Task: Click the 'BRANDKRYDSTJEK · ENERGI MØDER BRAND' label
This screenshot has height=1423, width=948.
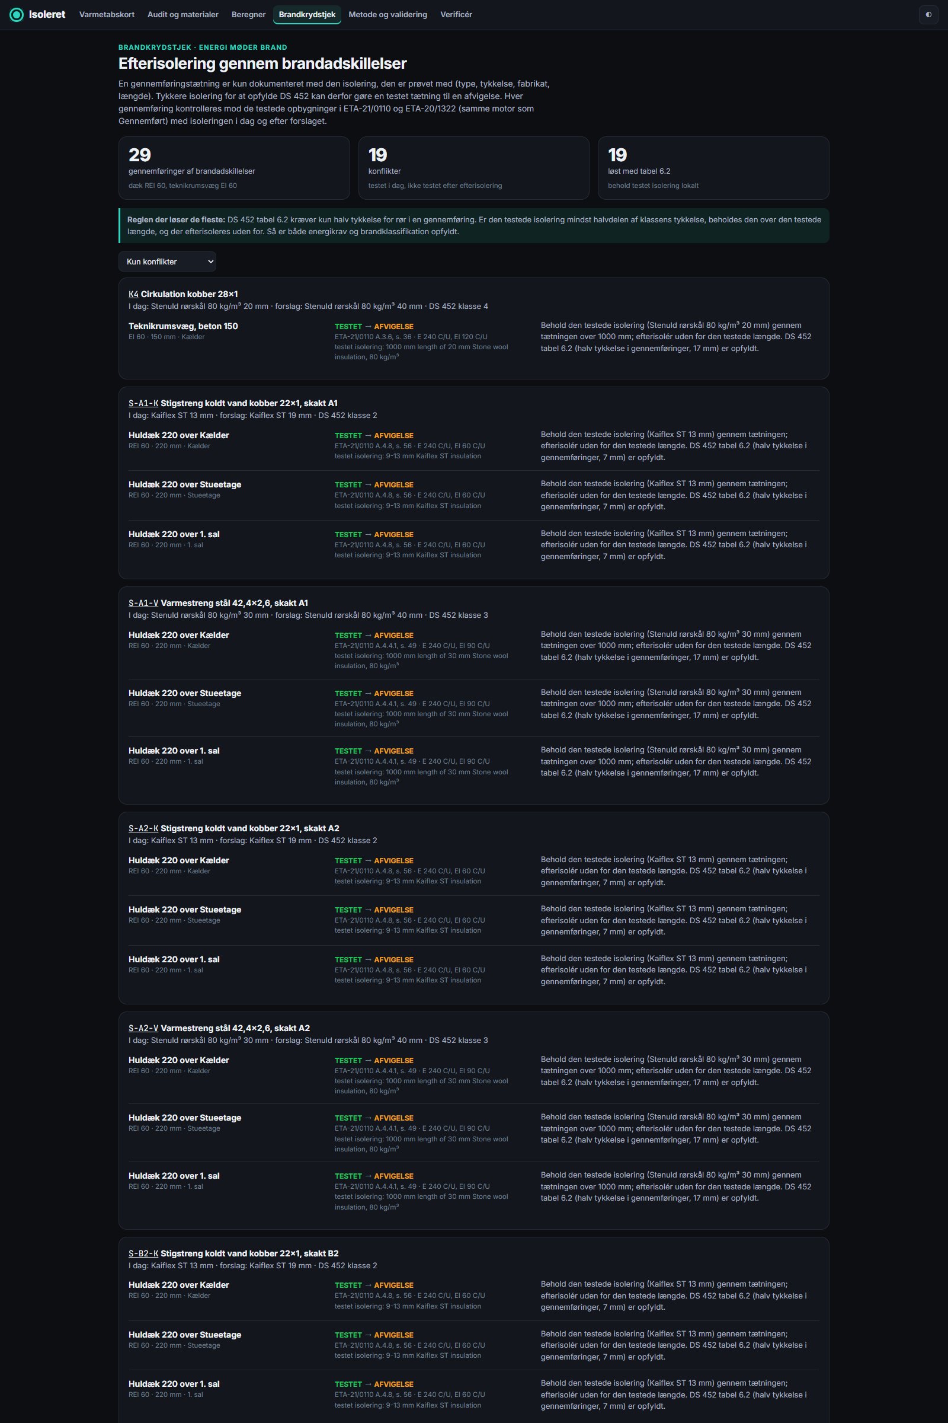Action: point(203,47)
